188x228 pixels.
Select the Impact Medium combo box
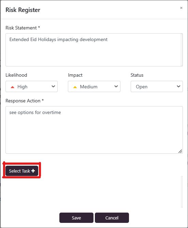[94, 87]
